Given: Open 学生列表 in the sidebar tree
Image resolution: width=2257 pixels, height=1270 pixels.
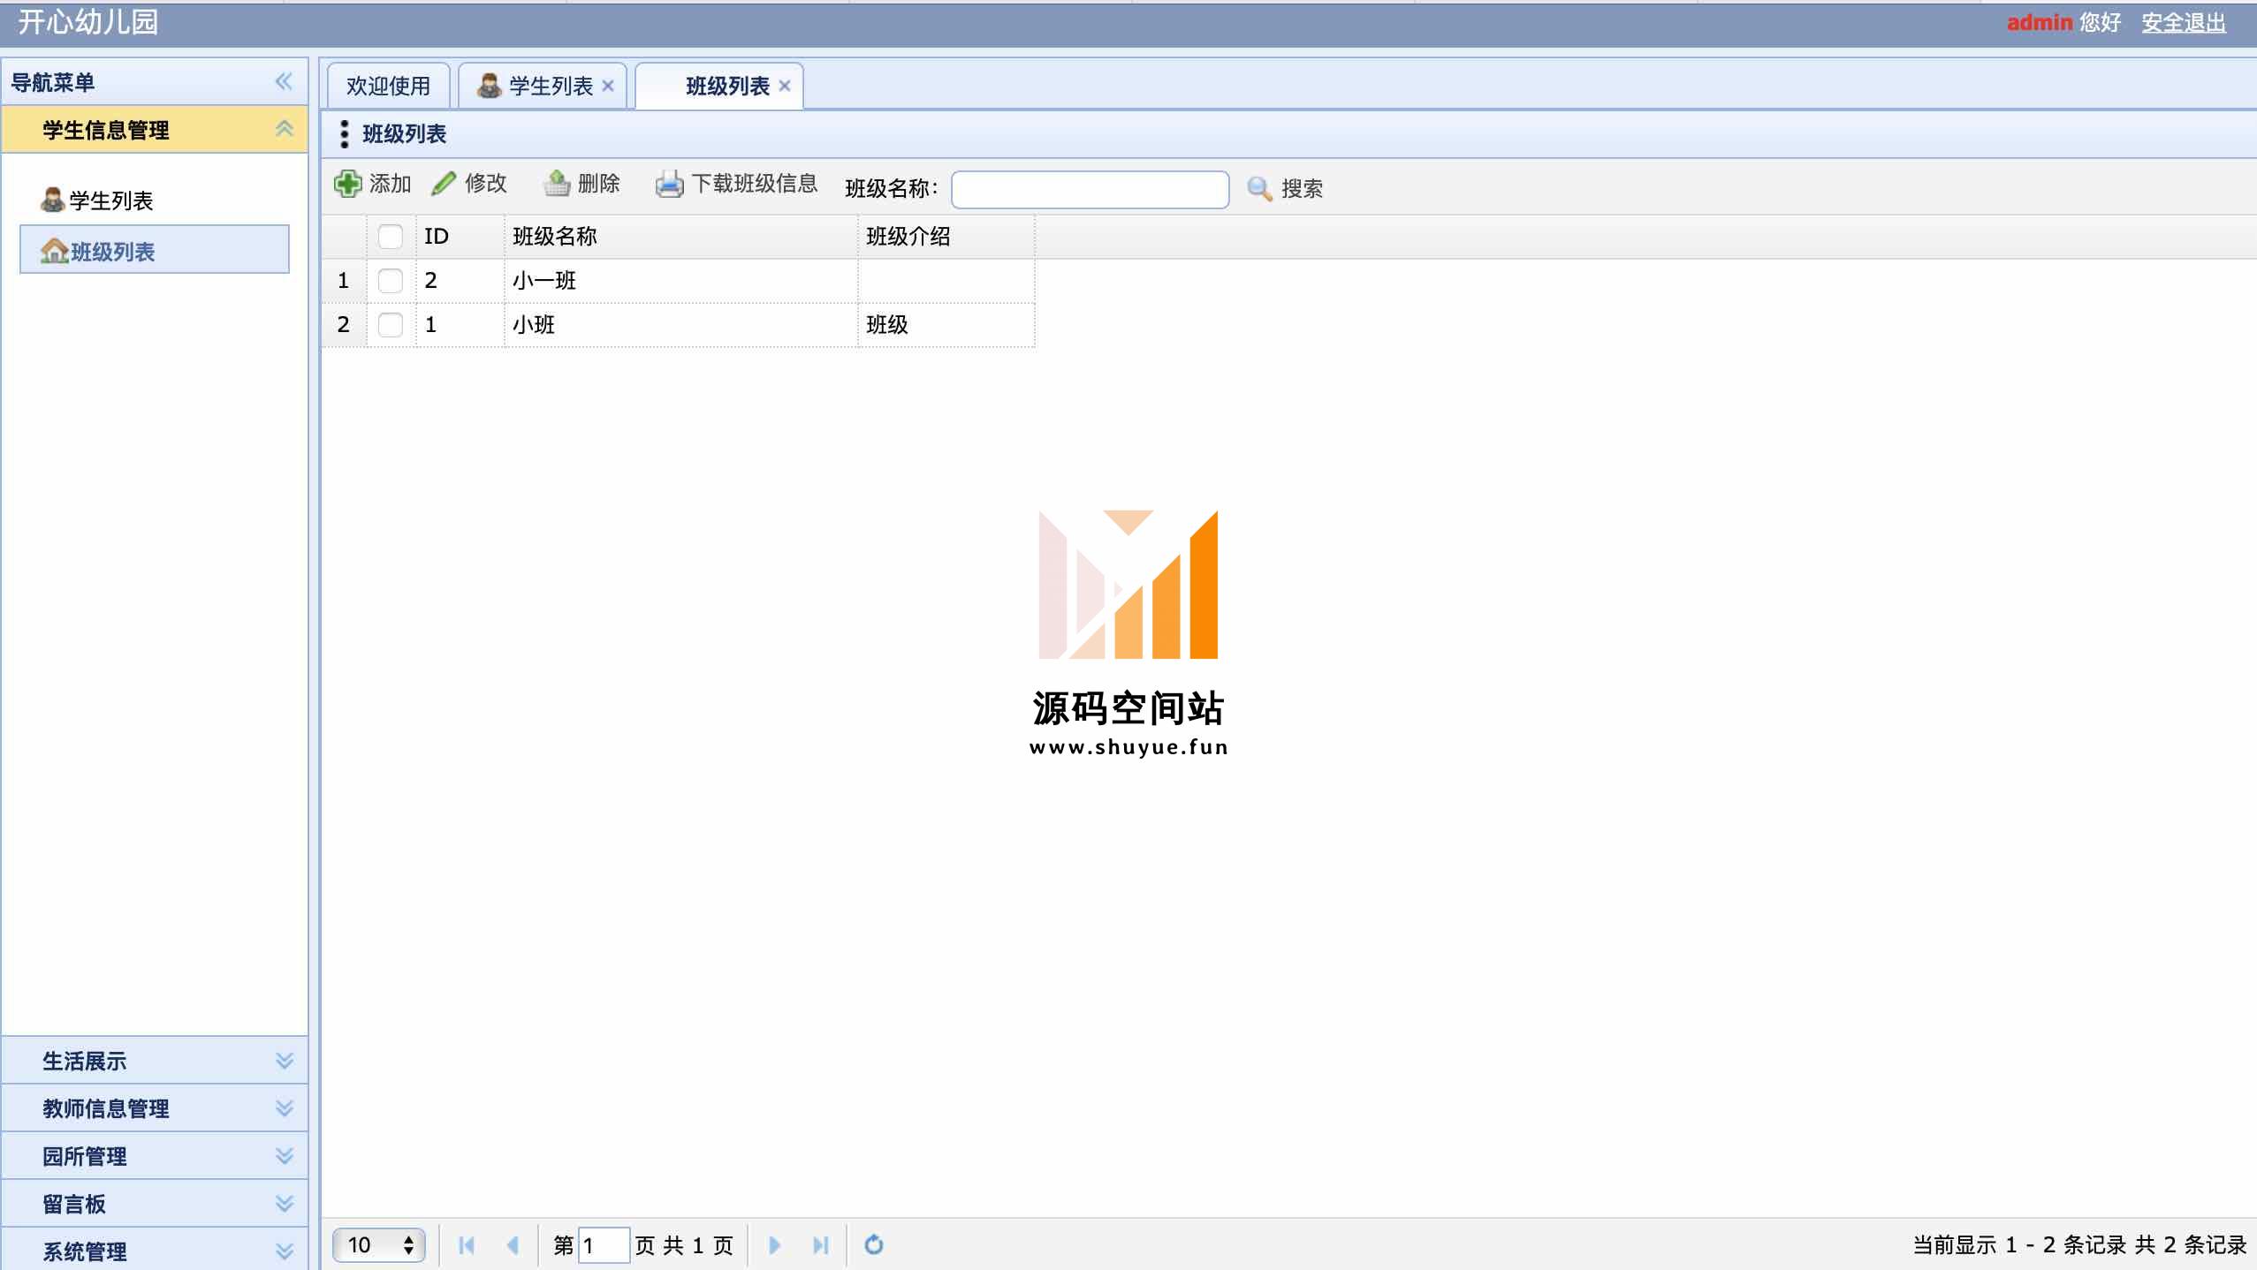Looking at the screenshot, I should pos(110,200).
